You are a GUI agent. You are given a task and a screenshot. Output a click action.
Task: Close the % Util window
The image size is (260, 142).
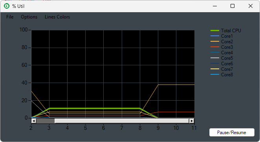pos(251,6)
